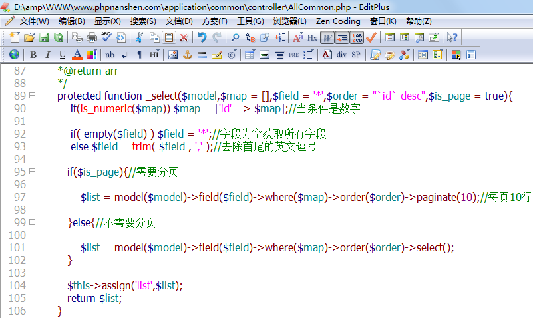This screenshot has height=318, width=533.
Task: Click line number 101 in gutter
Action: point(17,247)
